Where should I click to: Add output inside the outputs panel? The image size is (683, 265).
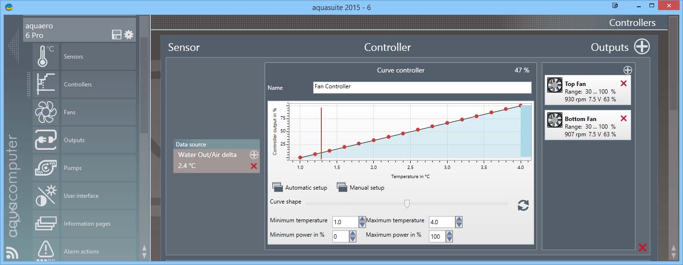[x=627, y=70]
